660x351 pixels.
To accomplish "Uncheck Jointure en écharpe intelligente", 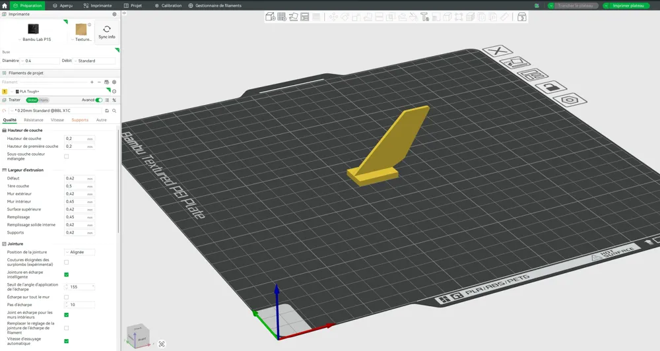I will (66, 274).
